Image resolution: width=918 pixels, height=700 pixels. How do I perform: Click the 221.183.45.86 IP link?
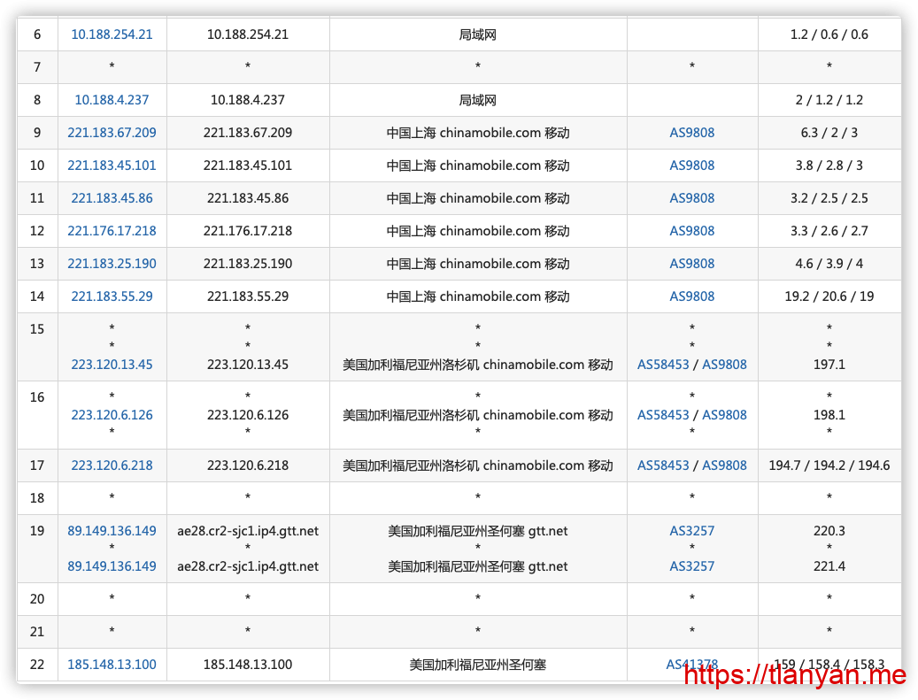[112, 198]
